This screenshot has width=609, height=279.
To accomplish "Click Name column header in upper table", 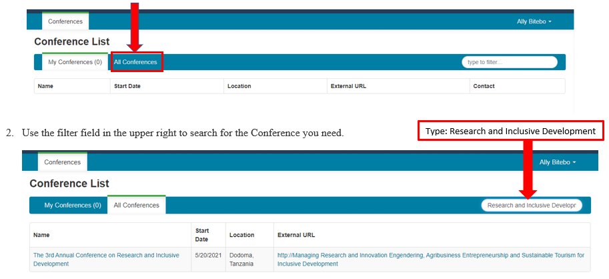I will coord(45,86).
